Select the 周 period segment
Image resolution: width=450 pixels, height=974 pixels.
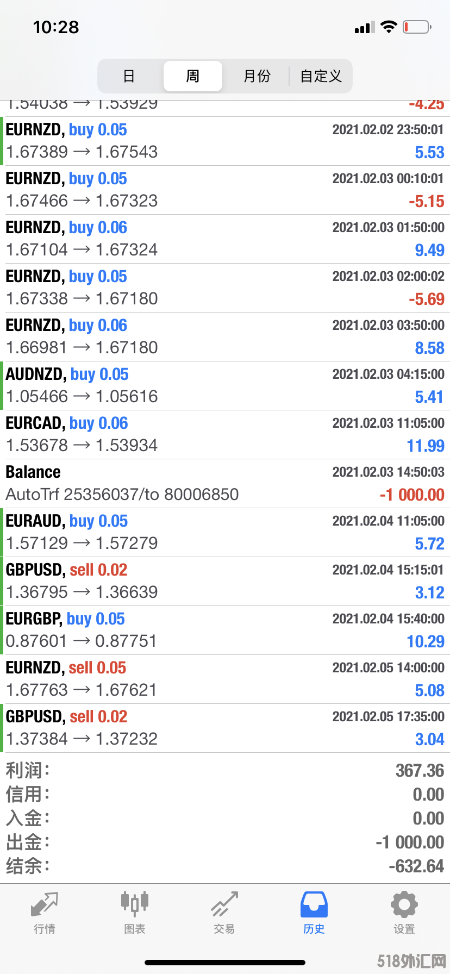(x=193, y=76)
